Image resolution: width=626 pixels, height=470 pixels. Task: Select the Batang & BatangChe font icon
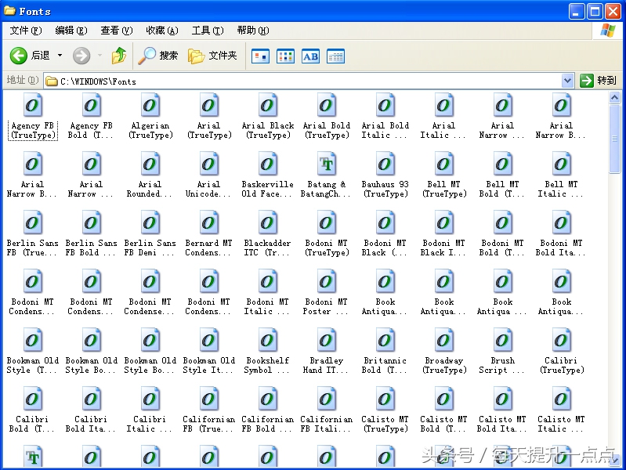pyautogui.click(x=326, y=166)
